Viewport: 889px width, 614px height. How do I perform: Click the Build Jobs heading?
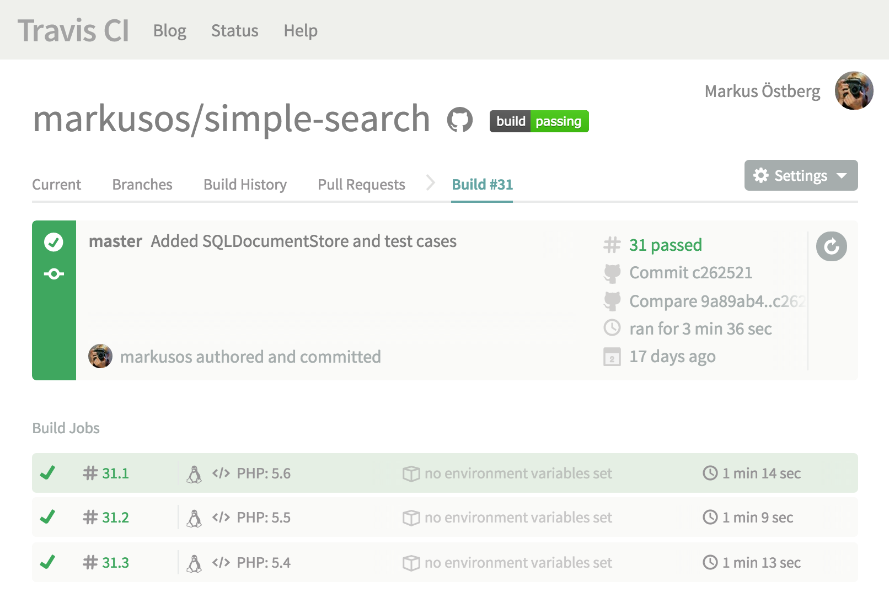tap(66, 428)
